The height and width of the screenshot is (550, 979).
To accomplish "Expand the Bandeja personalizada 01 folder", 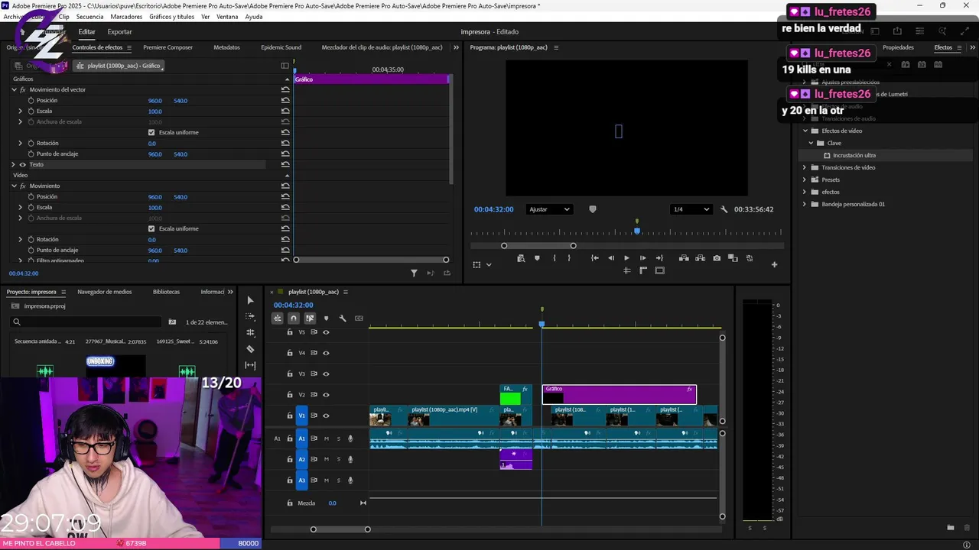I will [805, 204].
